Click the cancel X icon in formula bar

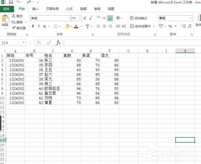click(39, 43)
